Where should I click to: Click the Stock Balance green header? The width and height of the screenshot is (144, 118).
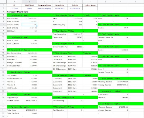[x=105, y=104]
